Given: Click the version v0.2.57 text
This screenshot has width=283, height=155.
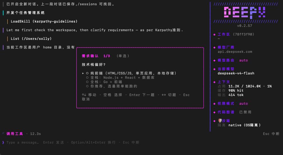Looking at the screenshot, I should click(245, 26).
